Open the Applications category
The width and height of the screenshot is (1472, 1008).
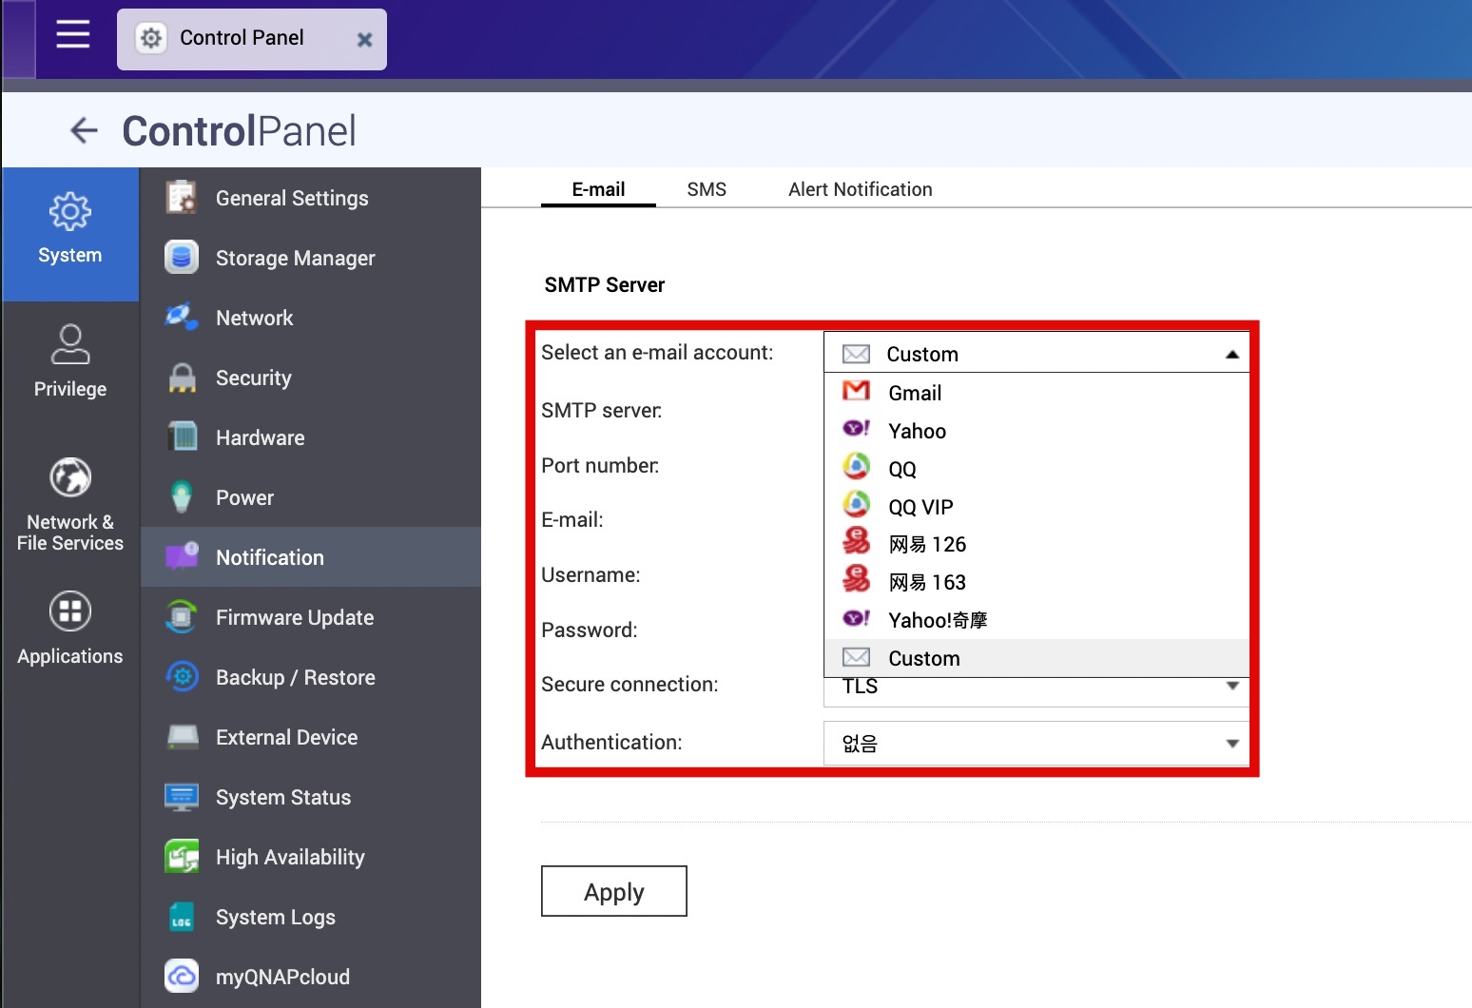(x=70, y=629)
